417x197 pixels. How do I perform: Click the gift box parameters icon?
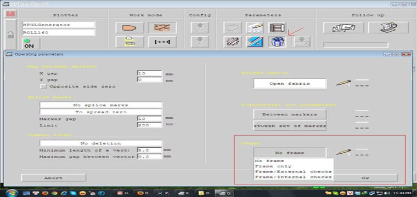pyautogui.click(x=277, y=42)
